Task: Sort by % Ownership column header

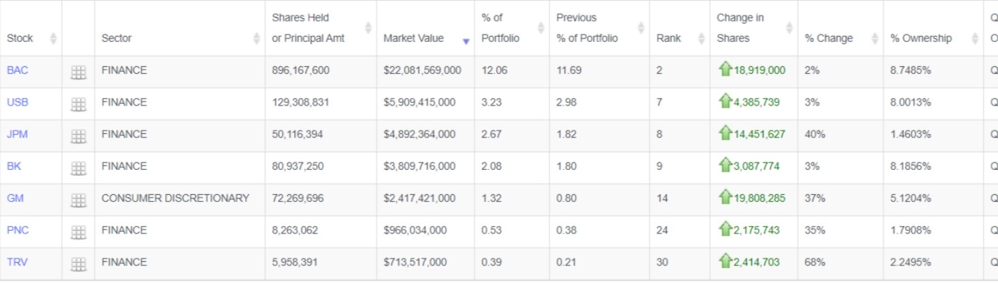Action: [x=921, y=39]
